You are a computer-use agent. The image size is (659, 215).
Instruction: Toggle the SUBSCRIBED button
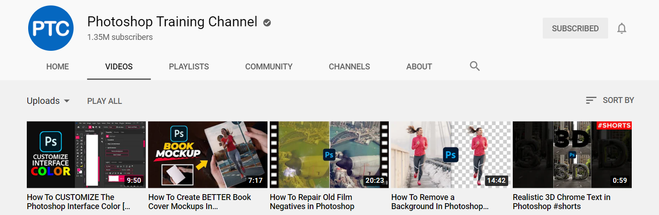point(575,28)
